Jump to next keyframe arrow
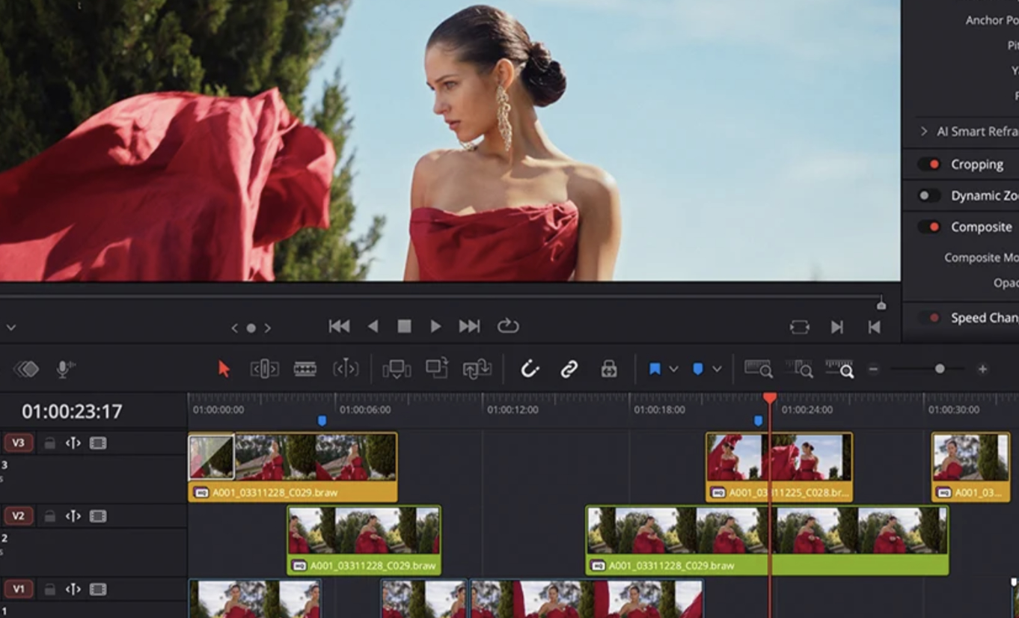This screenshot has height=618, width=1019. (268, 328)
